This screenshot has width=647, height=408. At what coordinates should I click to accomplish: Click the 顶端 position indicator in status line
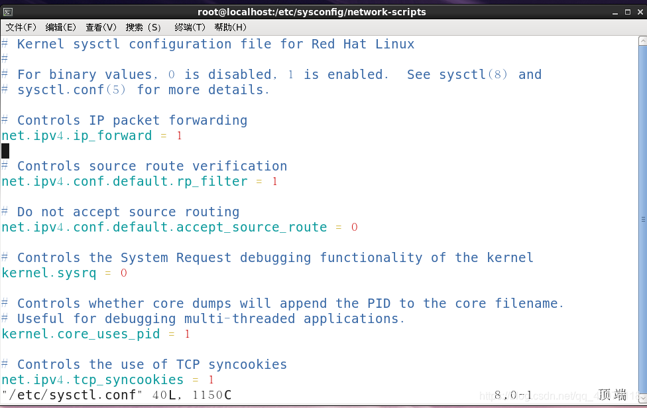613,395
